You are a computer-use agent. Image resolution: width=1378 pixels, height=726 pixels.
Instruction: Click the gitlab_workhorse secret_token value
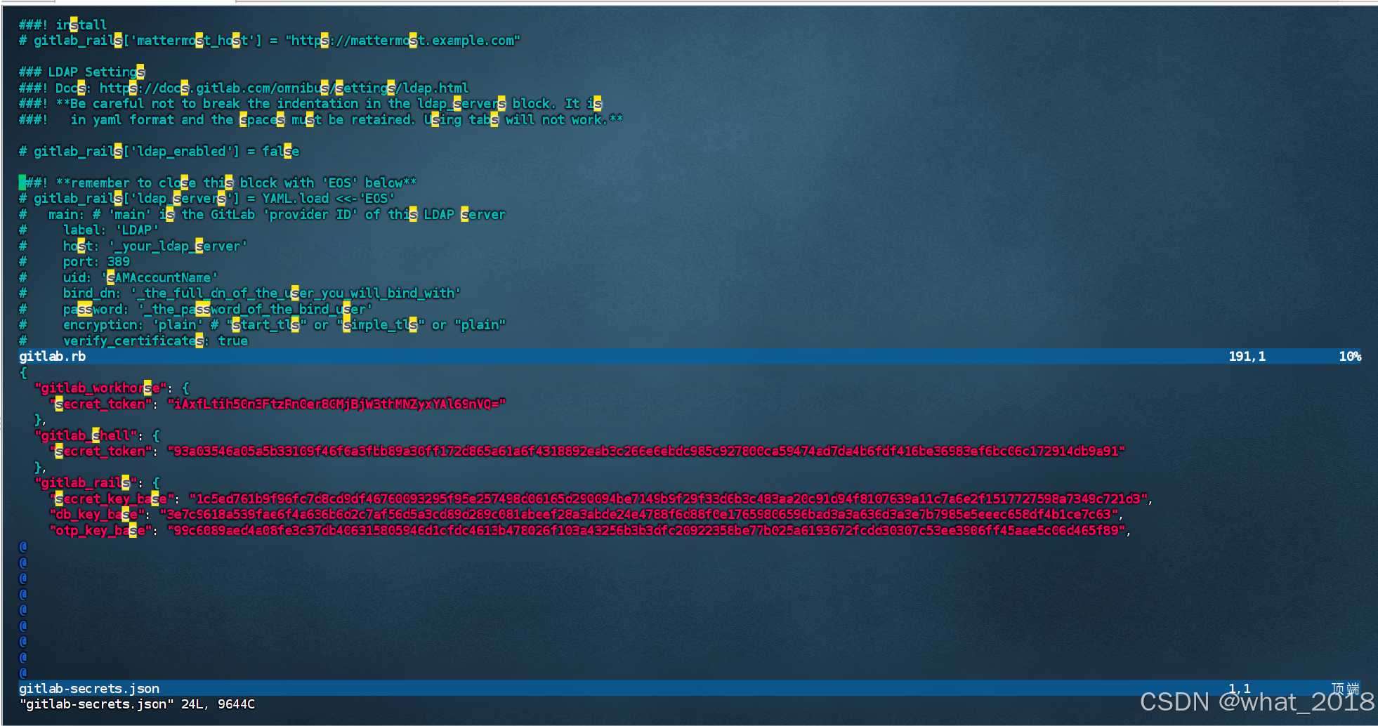[336, 404]
